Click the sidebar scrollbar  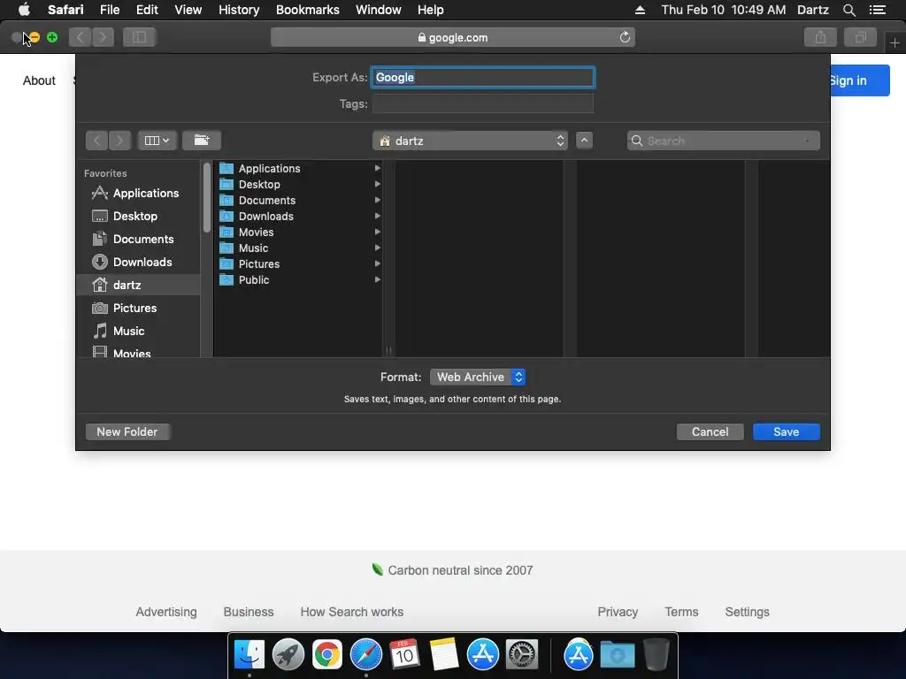(207, 198)
